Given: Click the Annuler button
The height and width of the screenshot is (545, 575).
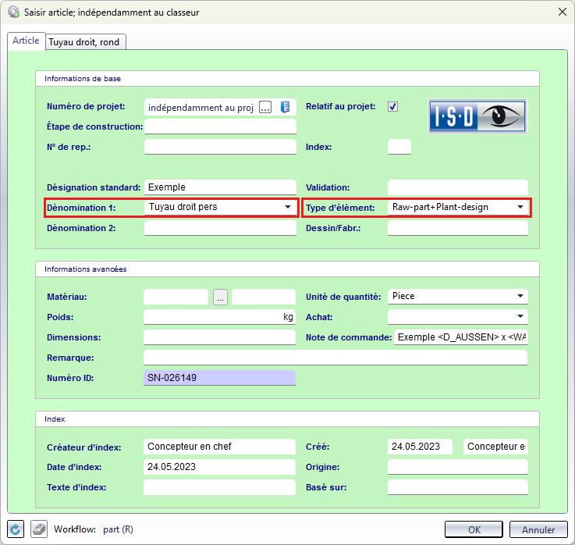Looking at the screenshot, I should click(x=538, y=529).
